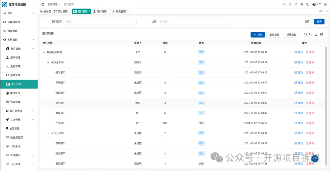Select 部门管理 in the sidebar
The image size is (330, 171).
pyautogui.click(x=19, y=84)
